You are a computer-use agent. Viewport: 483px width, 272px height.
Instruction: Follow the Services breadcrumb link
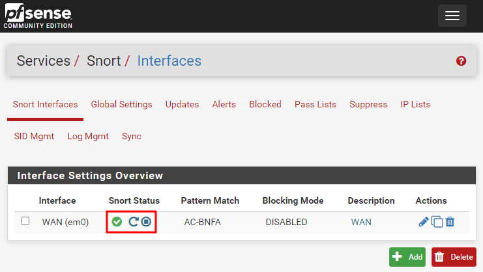point(43,61)
